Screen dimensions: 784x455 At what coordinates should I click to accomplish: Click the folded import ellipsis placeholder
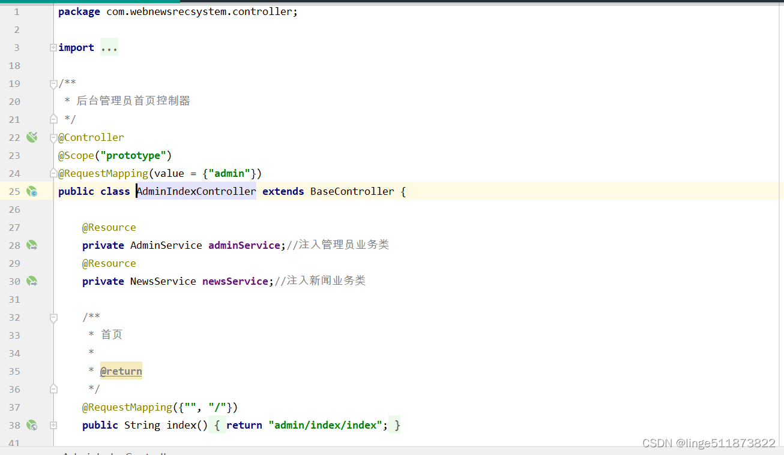109,47
